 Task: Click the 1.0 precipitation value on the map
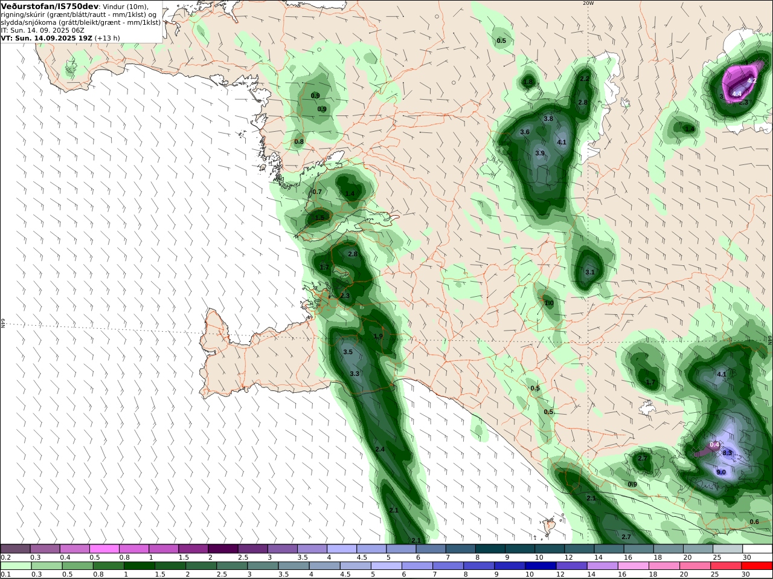[549, 303]
